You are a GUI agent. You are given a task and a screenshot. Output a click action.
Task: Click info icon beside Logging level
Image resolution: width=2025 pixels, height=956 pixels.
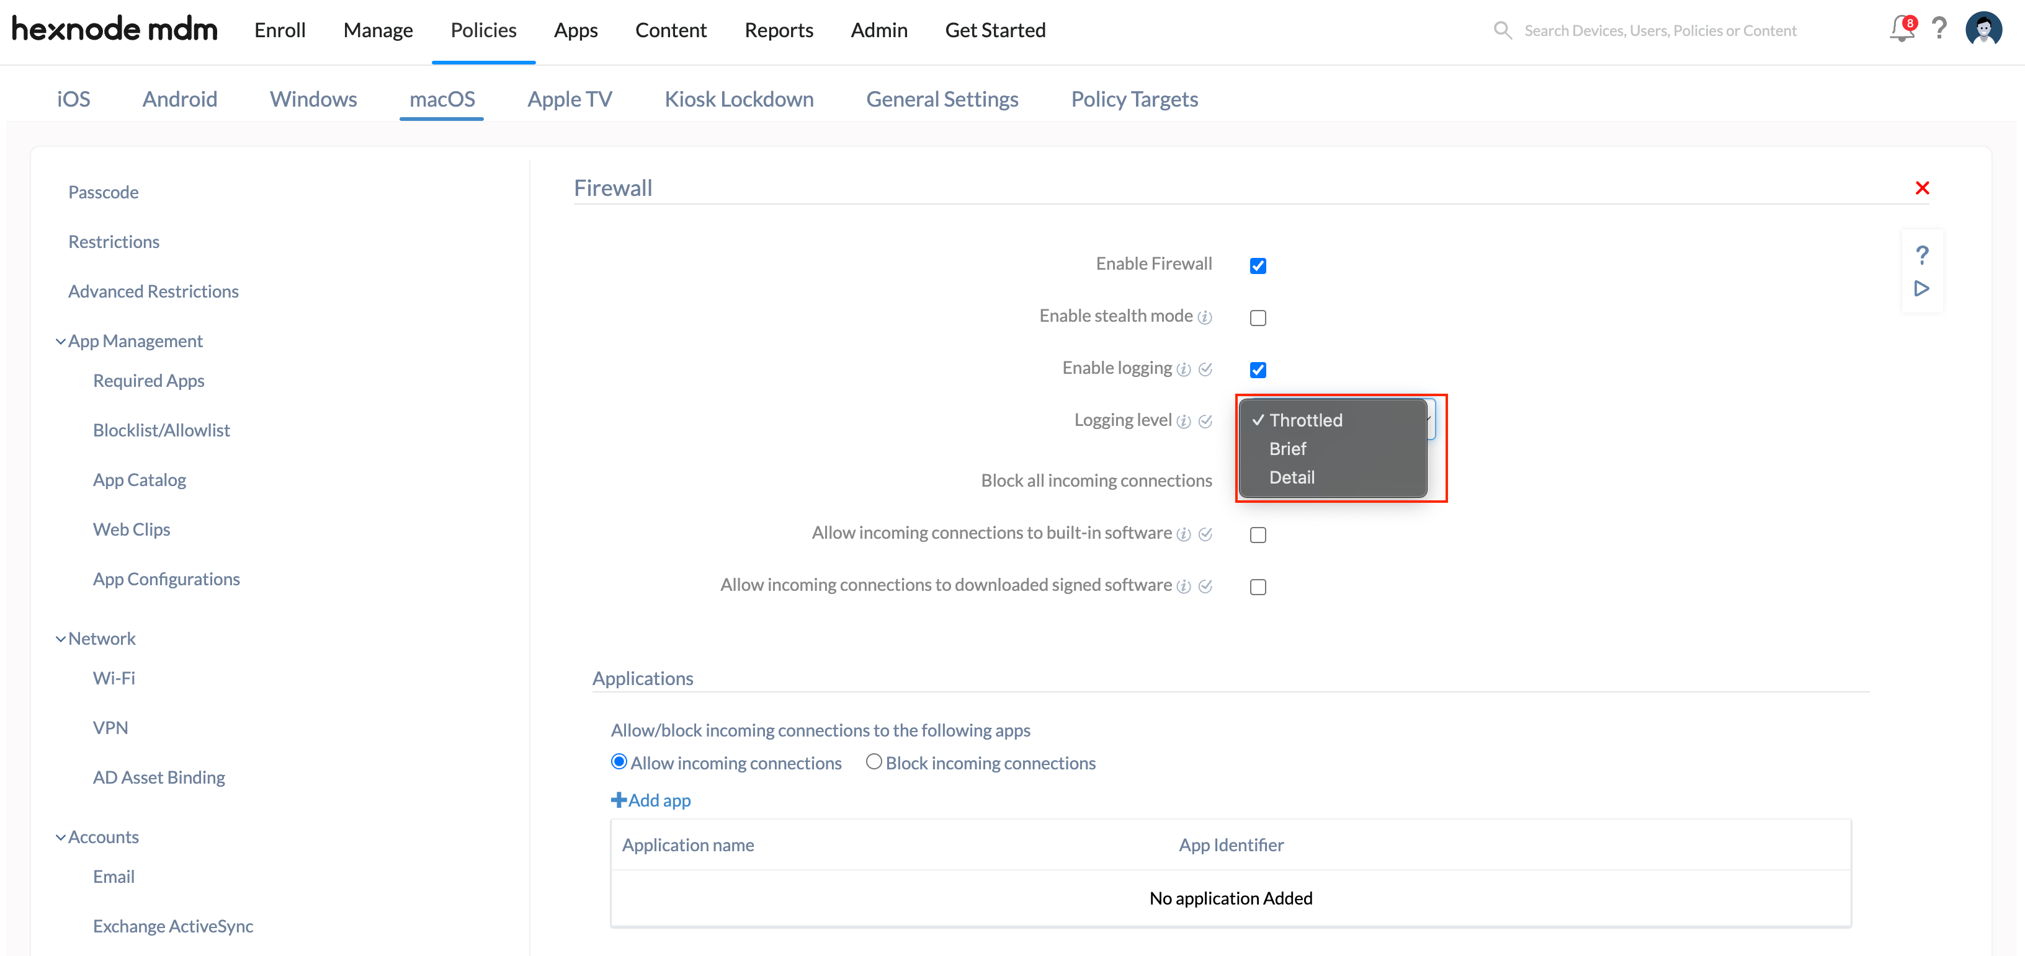tap(1183, 421)
